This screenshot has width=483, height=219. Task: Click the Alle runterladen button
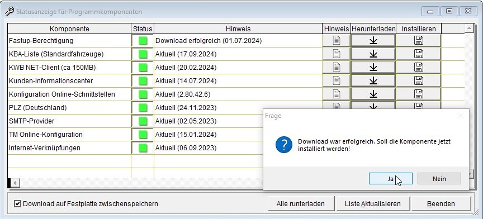(301, 204)
